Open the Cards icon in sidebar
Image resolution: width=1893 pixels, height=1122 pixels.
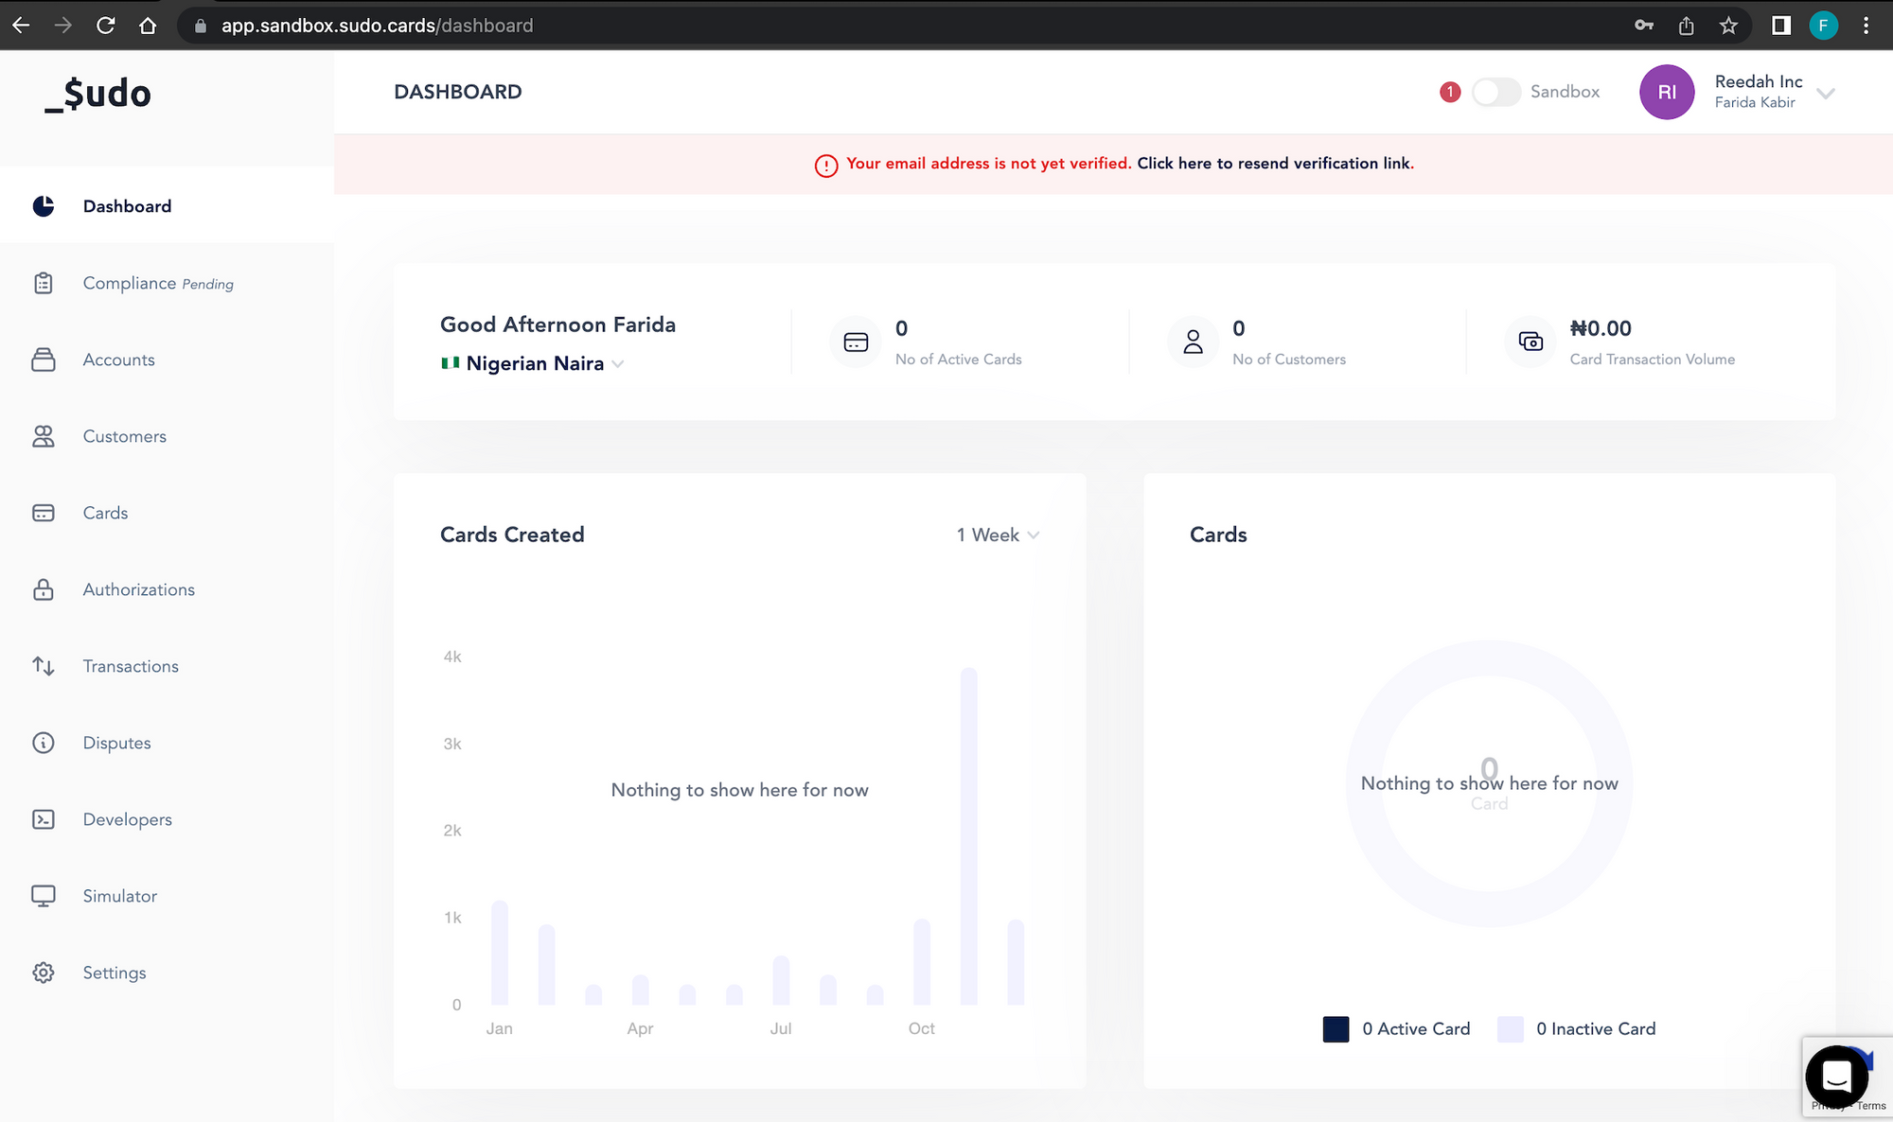[43, 512]
